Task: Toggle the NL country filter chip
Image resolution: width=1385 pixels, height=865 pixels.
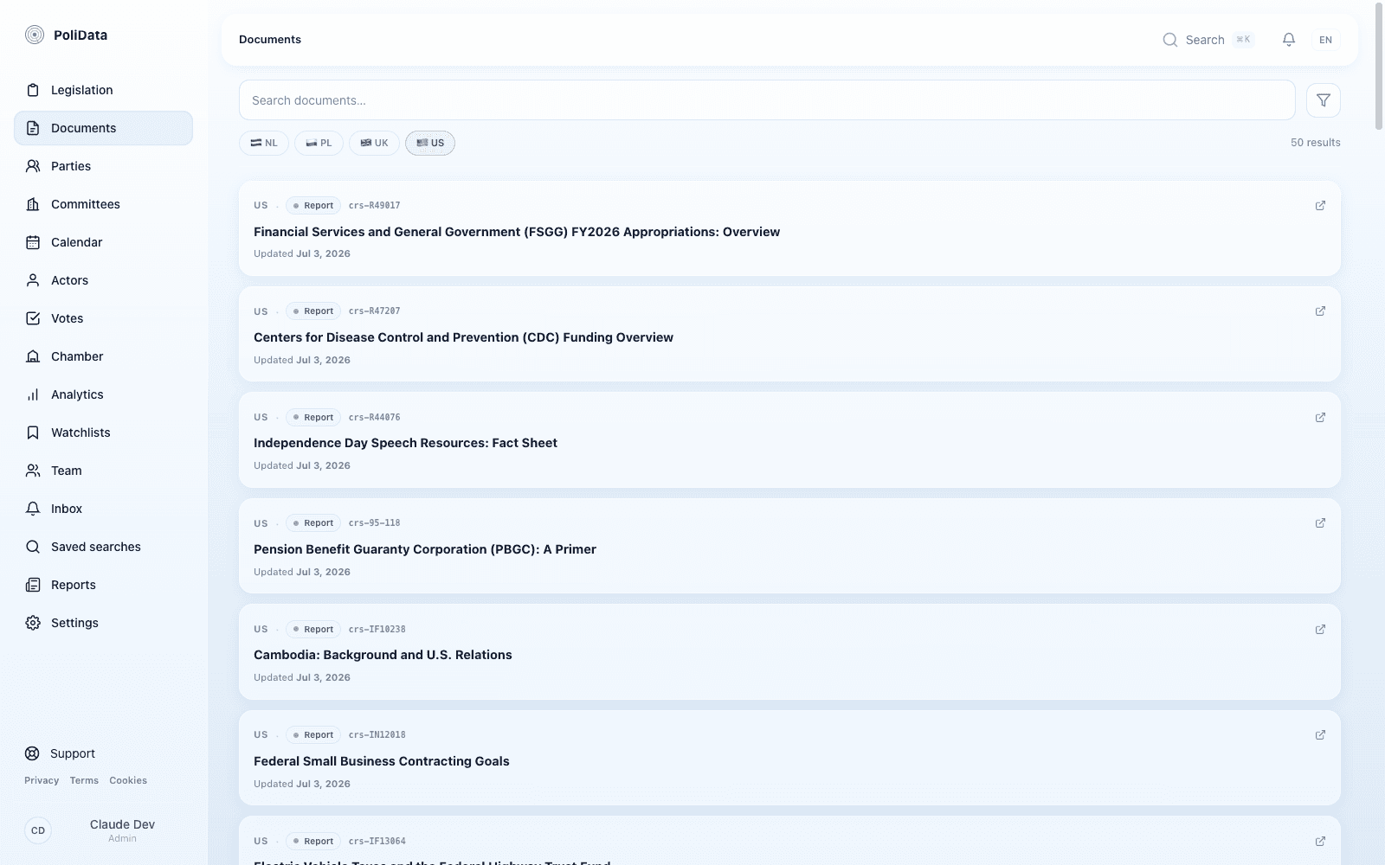Action: point(264,143)
